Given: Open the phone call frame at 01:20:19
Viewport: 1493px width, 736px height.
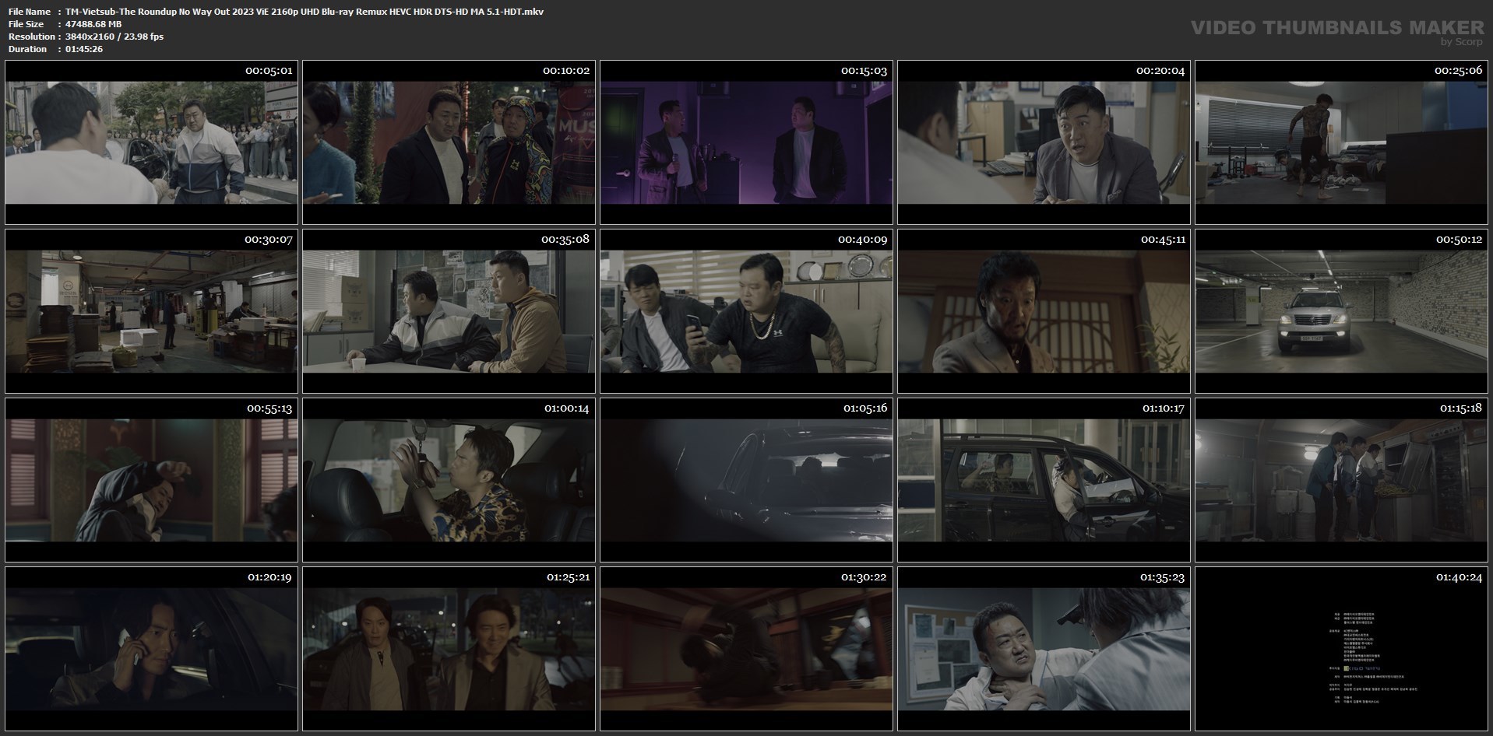Looking at the screenshot, I should click(x=151, y=649).
